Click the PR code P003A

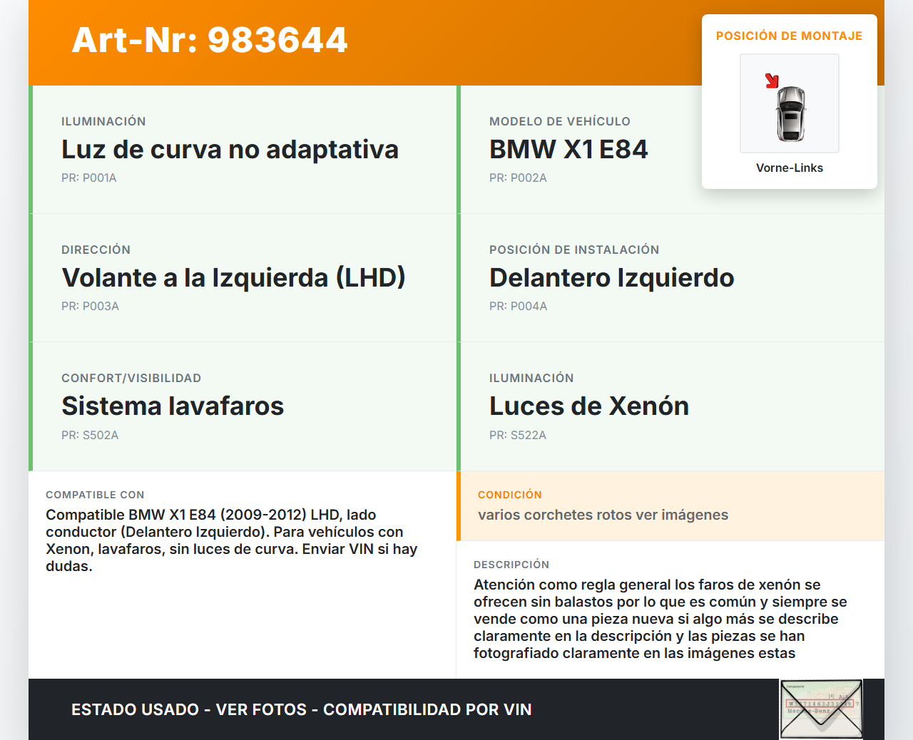(90, 306)
